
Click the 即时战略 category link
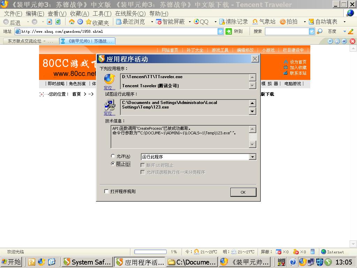click(56, 84)
